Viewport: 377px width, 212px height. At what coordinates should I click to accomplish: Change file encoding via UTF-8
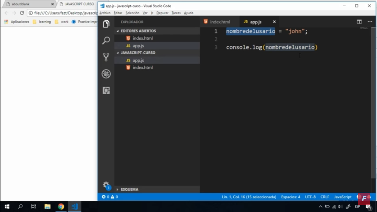click(310, 197)
